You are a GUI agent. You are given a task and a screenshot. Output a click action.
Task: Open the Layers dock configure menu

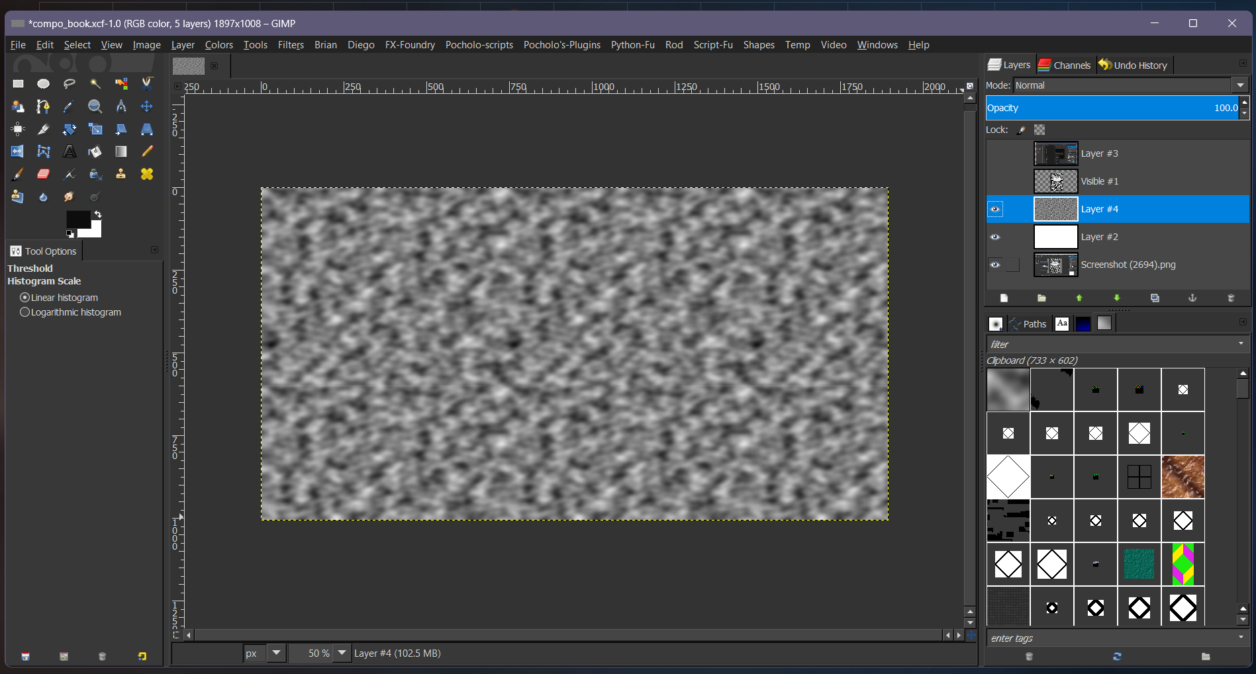click(x=1243, y=63)
